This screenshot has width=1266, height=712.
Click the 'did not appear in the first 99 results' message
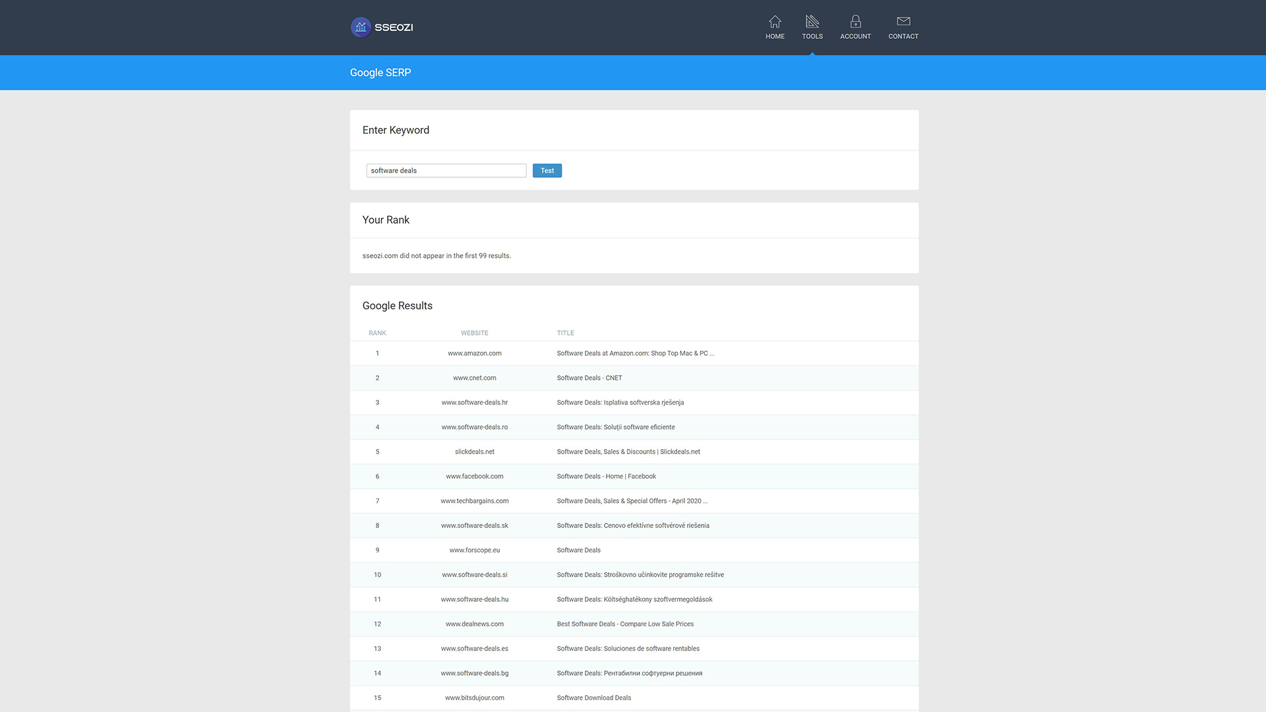click(x=437, y=256)
